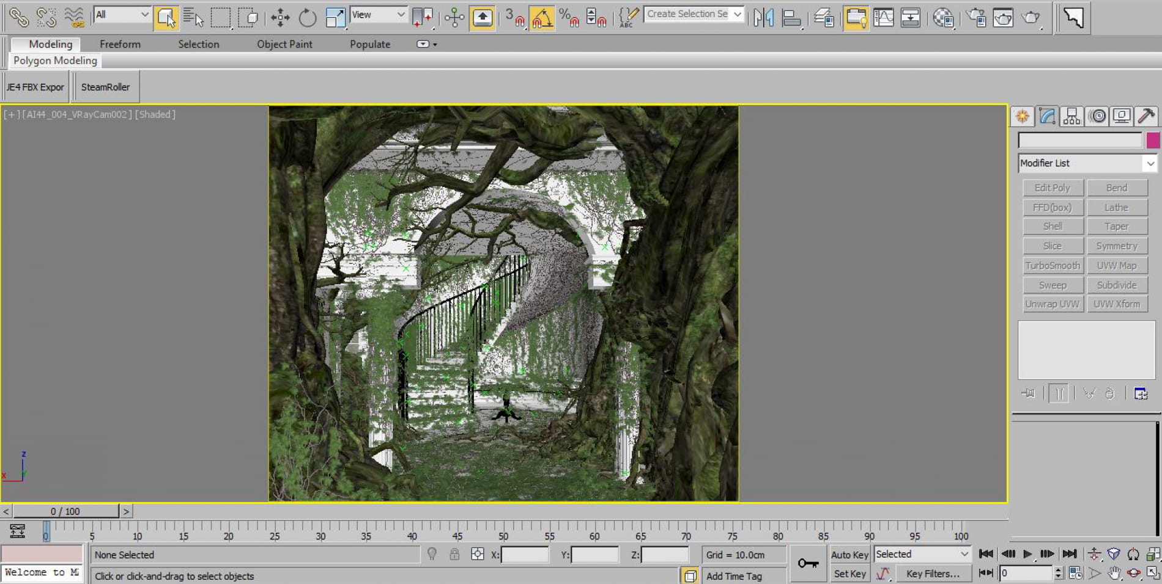Click the SteamRoller button
1162x584 pixels.
pyautogui.click(x=105, y=87)
